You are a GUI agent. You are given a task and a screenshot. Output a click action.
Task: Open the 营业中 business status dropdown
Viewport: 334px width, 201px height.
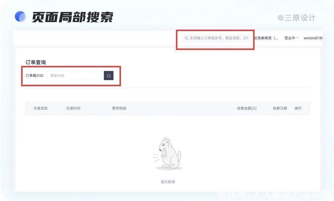click(x=291, y=38)
